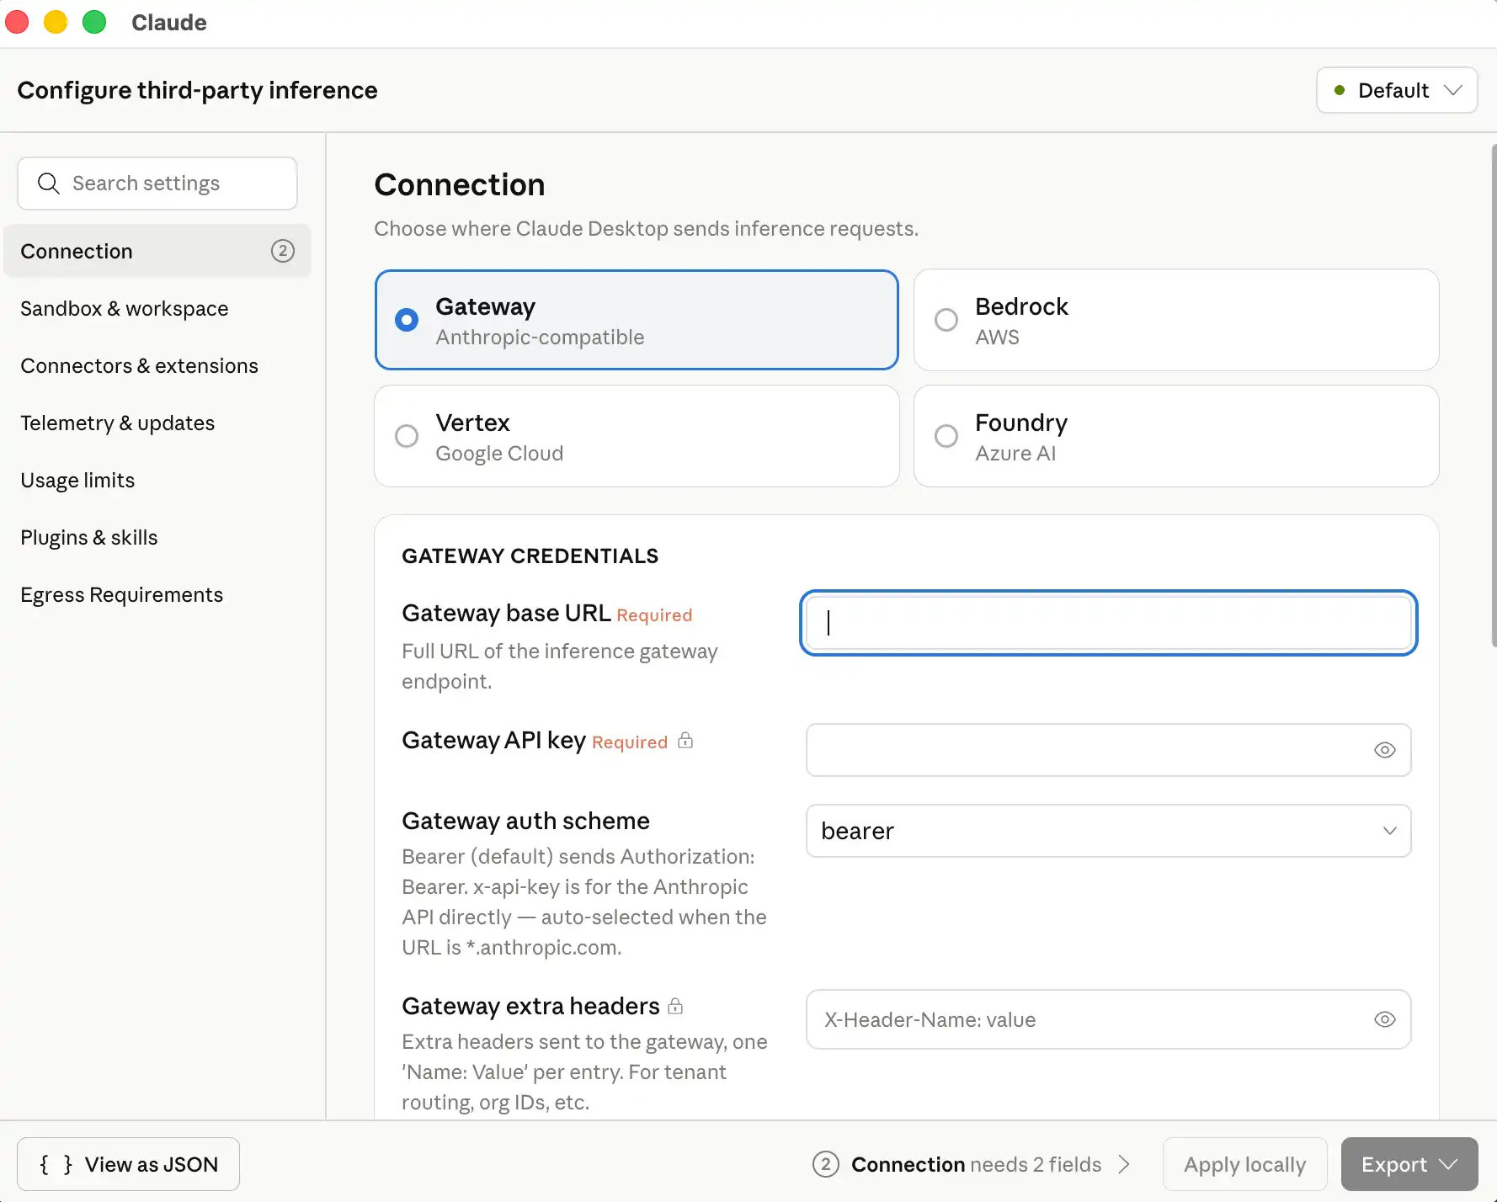Viewport: 1497px width, 1202px height.
Task: Click the curly braces icon in View as JSON
Action: (x=56, y=1164)
